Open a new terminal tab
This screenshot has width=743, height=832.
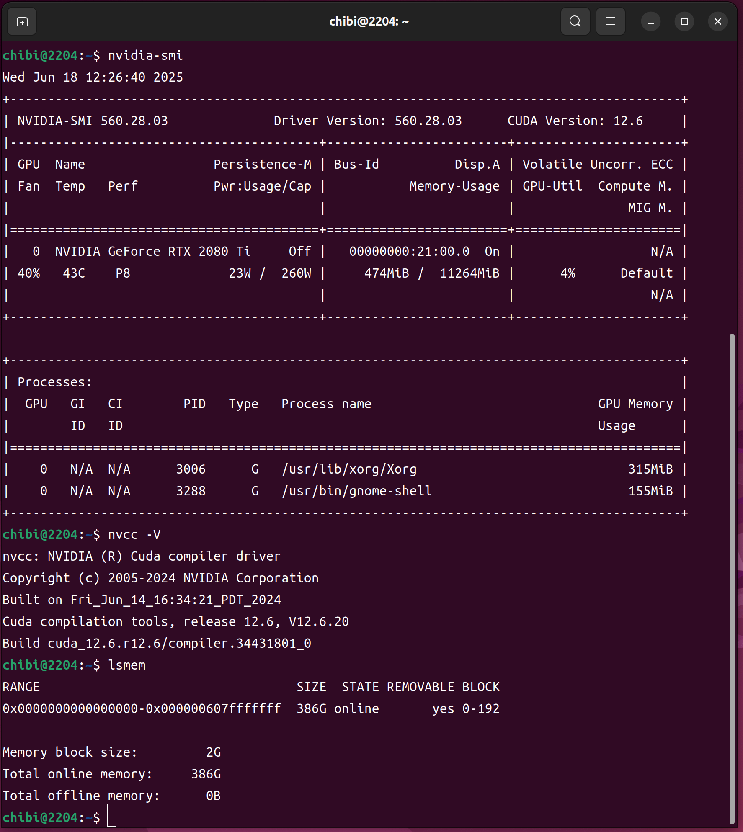tap(22, 22)
